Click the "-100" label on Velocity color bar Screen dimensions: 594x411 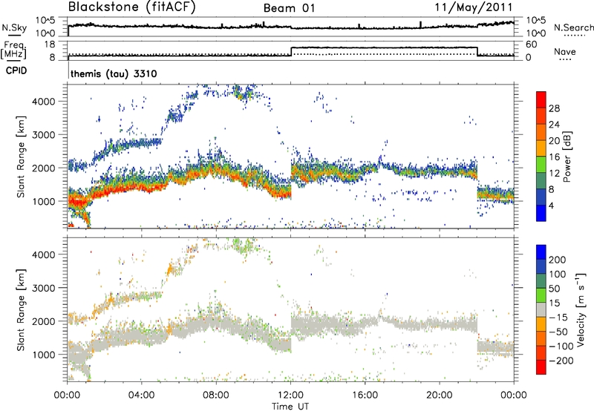tap(561, 346)
